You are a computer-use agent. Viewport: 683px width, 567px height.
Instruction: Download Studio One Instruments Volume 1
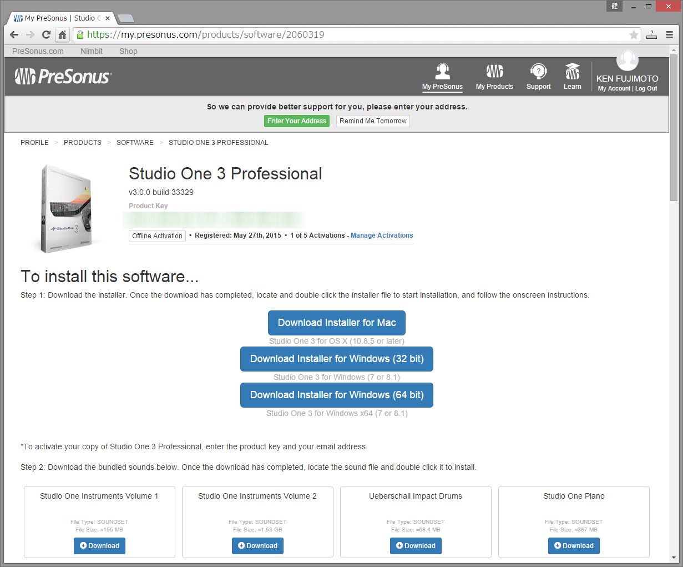[99, 546]
